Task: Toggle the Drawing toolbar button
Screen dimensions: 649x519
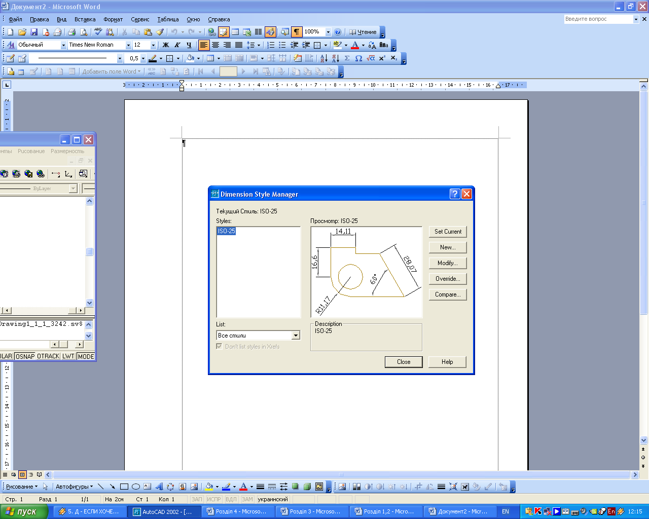Action: pos(270,32)
